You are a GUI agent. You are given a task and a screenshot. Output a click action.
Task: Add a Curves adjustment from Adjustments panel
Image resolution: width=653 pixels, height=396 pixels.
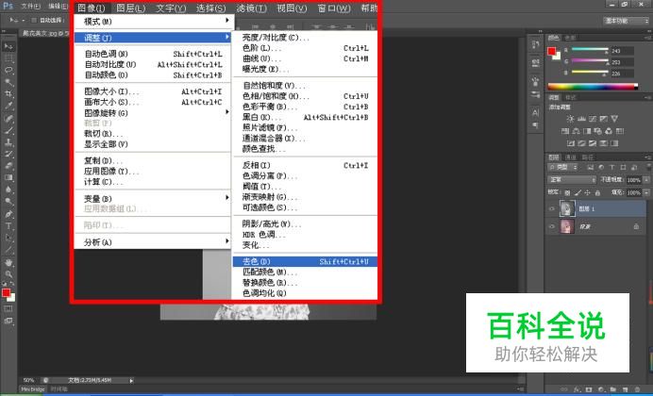pyautogui.click(x=593, y=119)
